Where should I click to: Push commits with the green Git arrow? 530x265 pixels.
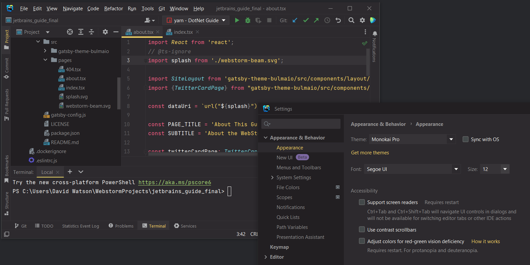point(316,20)
